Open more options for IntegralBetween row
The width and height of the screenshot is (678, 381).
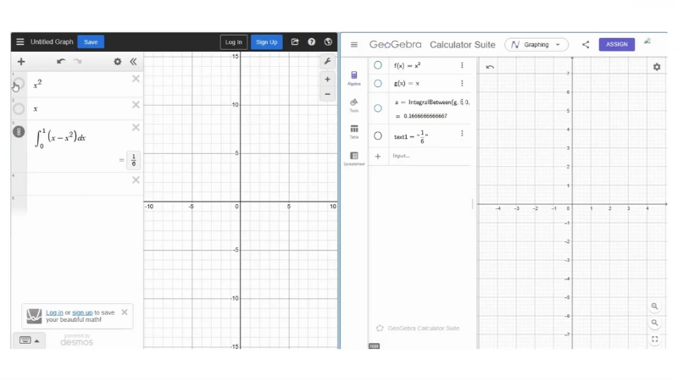pos(462,102)
